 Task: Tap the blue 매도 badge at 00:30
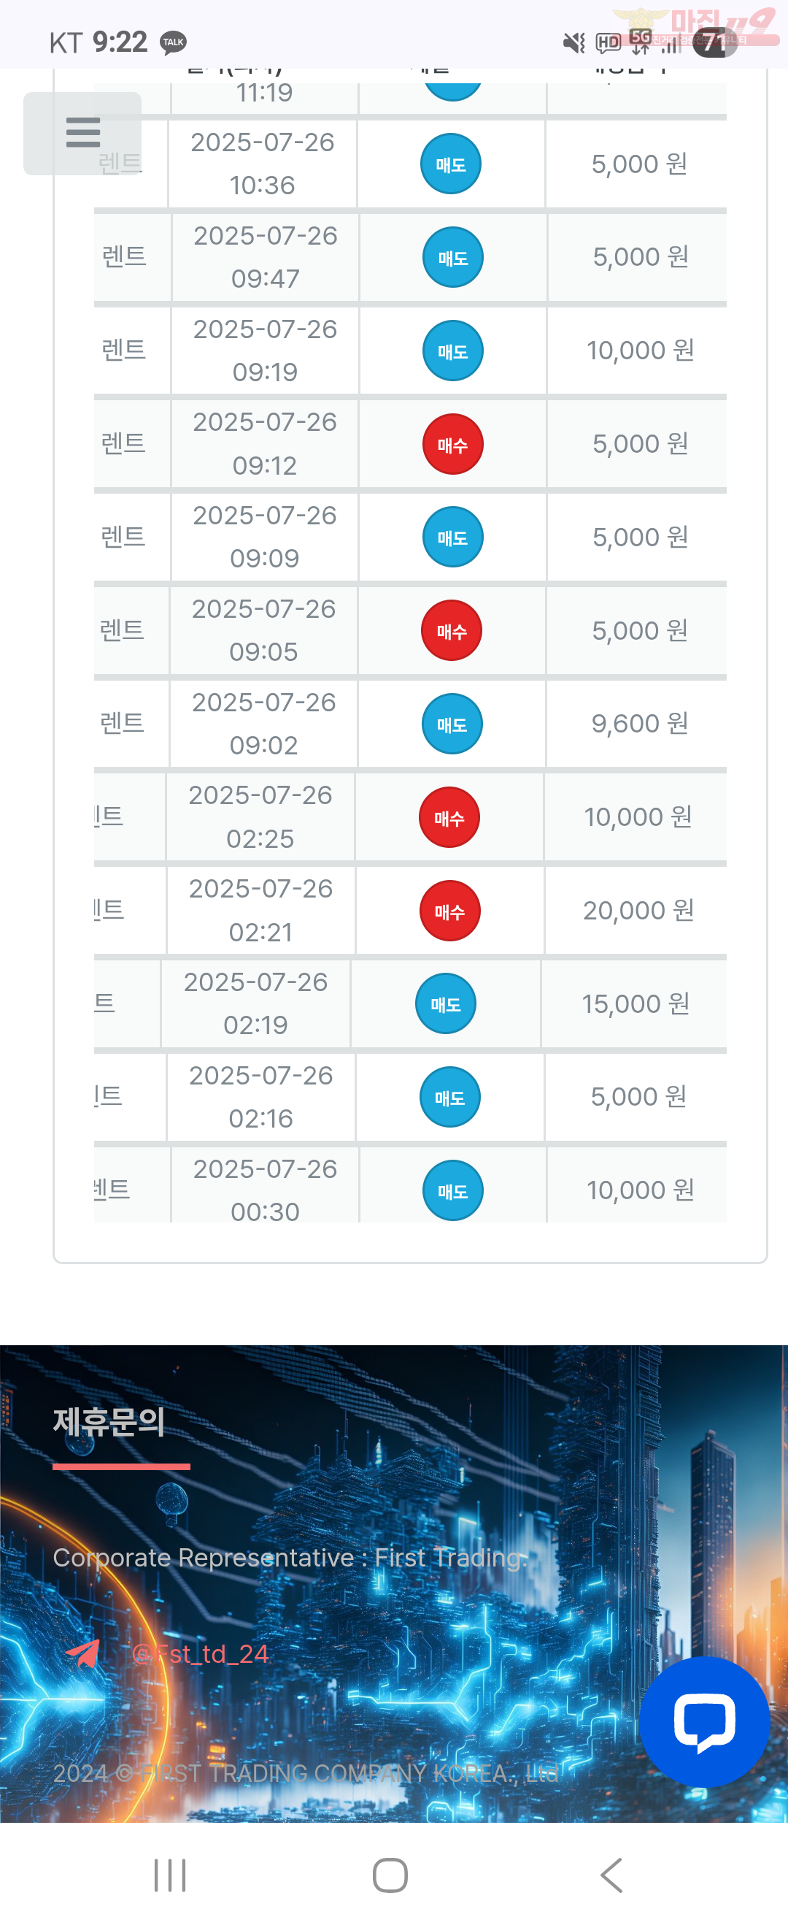453,1190
